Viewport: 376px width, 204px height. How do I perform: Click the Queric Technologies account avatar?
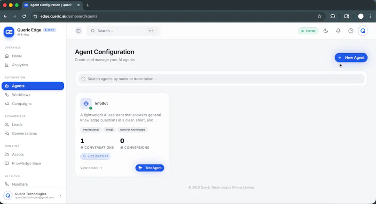(x=8, y=196)
